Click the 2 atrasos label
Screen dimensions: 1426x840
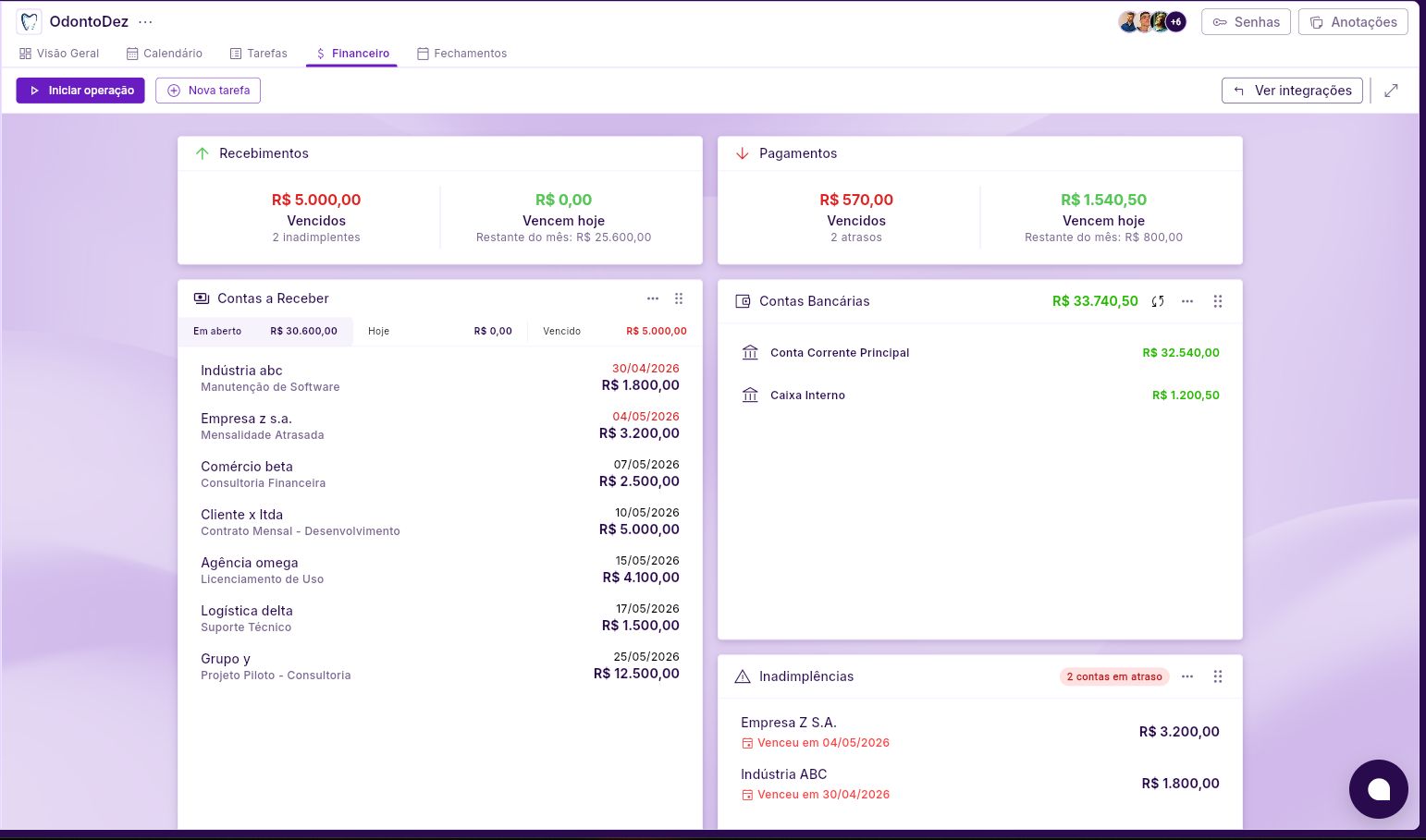[x=856, y=237]
